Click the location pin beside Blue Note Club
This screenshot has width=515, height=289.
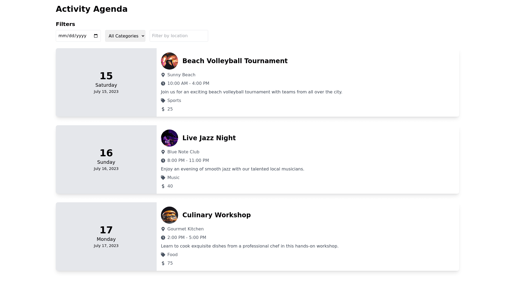click(163, 152)
